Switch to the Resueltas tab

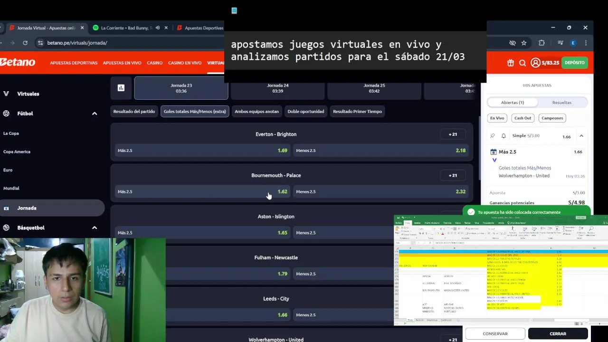click(562, 103)
